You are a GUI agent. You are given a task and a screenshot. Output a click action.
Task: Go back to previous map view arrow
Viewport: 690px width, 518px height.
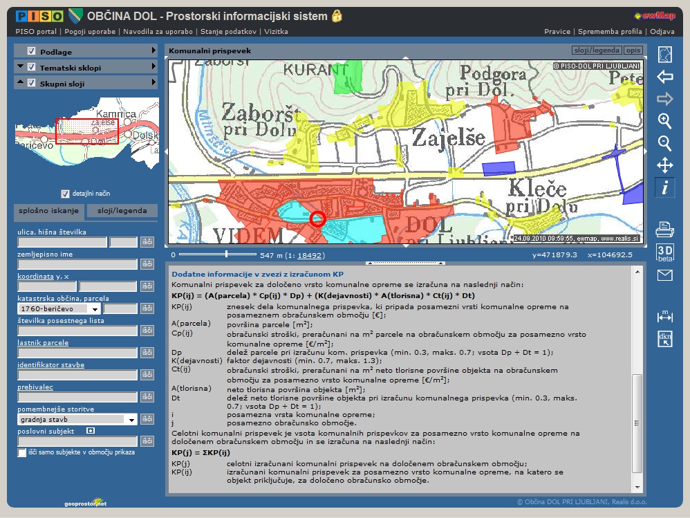[x=664, y=77]
